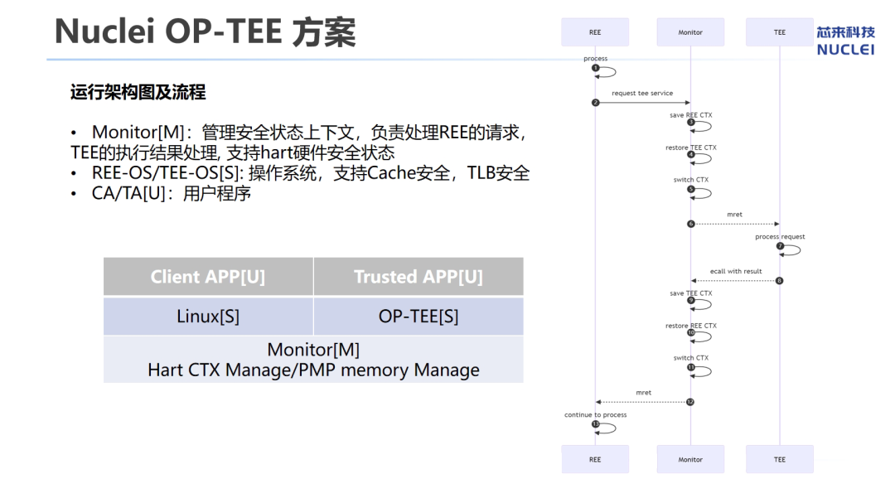The image size is (895, 503).
Task: Select "Hart CTX Manage/PMP memory Manage" text
Action: click(313, 370)
